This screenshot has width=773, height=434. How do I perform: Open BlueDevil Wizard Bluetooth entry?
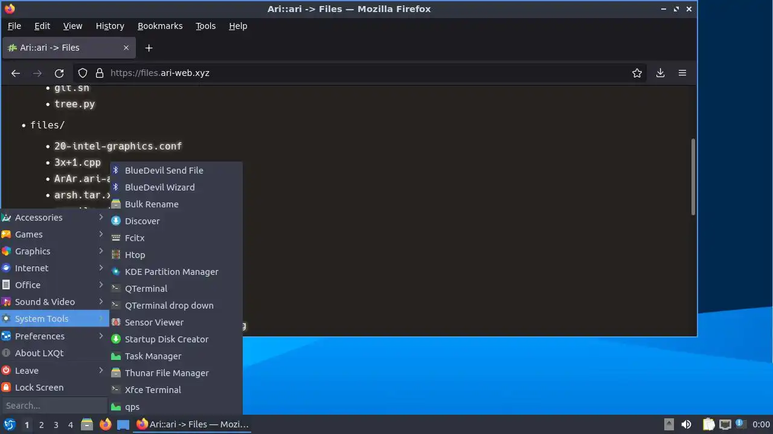176,187
